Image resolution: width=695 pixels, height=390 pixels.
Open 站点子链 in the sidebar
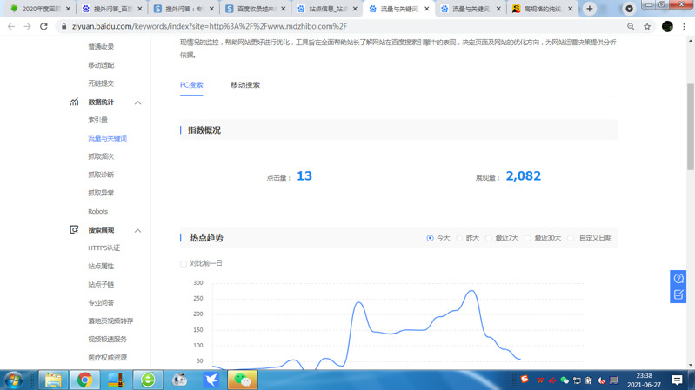click(x=101, y=284)
